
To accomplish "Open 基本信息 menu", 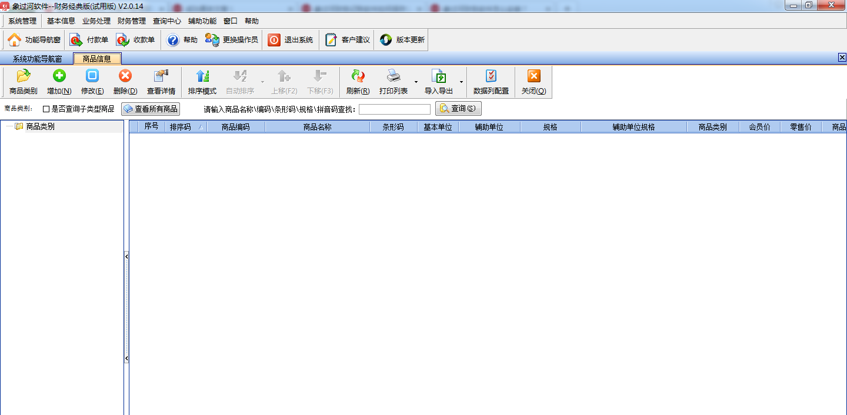I will (61, 21).
